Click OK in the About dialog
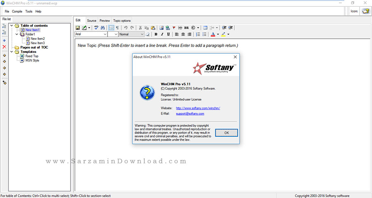This screenshot has height=198, width=372. point(227,133)
